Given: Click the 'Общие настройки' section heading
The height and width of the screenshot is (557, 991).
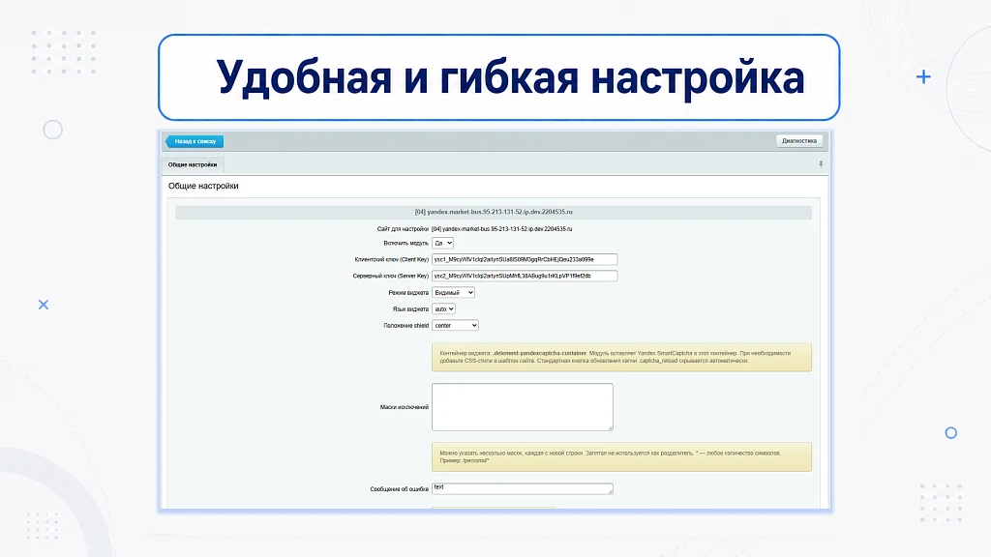Looking at the screenshot, I should (203, 186).
